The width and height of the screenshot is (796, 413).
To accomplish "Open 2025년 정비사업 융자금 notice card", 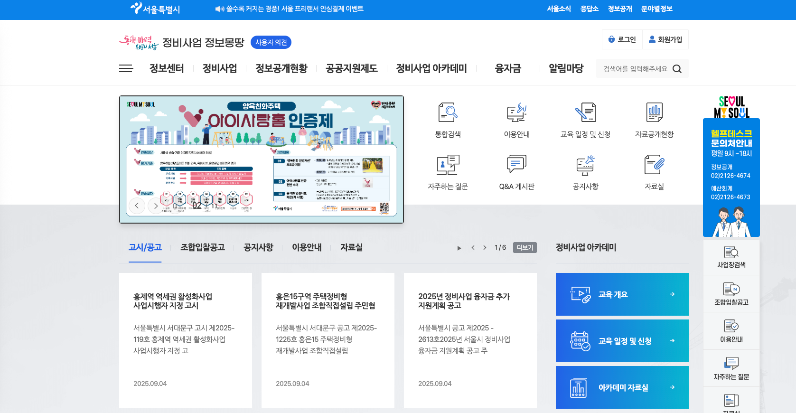I will click(x=470, y=340).
